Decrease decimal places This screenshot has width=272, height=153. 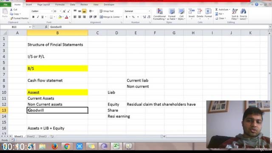149,17
